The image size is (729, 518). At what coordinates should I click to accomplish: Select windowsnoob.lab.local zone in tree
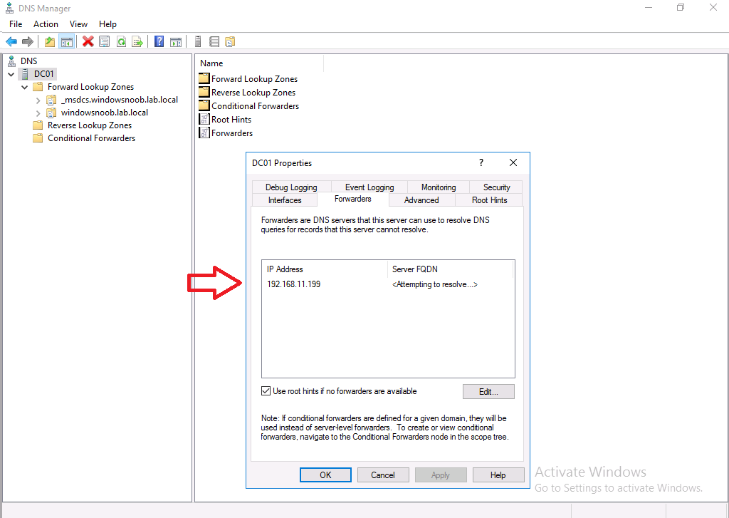click(105, 113)
